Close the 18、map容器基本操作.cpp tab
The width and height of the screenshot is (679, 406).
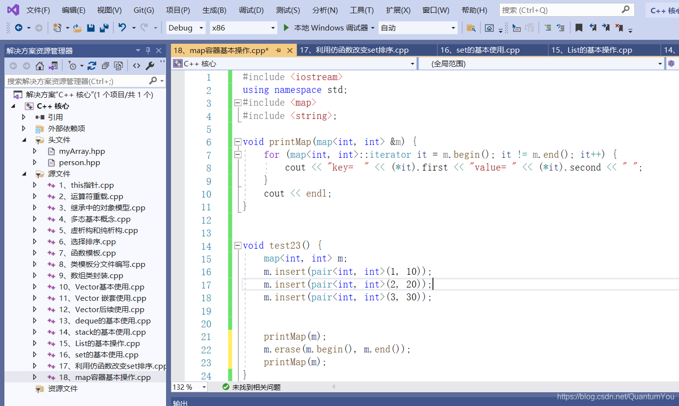pos(290,50)
